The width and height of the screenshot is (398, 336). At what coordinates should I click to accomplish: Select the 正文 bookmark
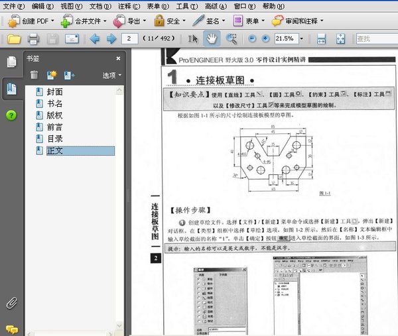coord(55,150)
